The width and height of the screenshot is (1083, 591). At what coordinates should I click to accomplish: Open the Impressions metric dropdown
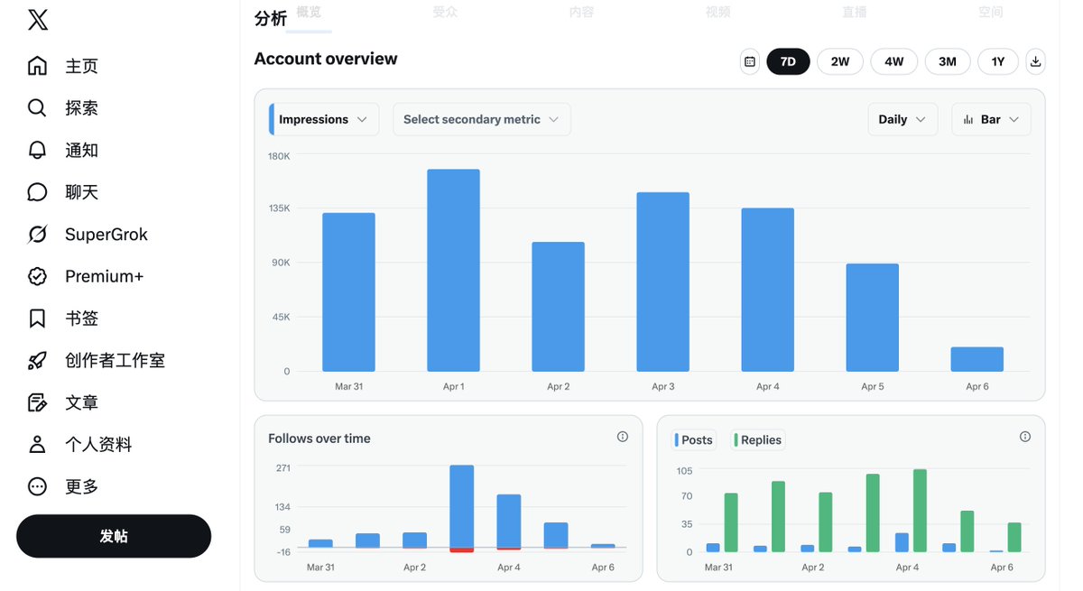click(x=324, y=119)
